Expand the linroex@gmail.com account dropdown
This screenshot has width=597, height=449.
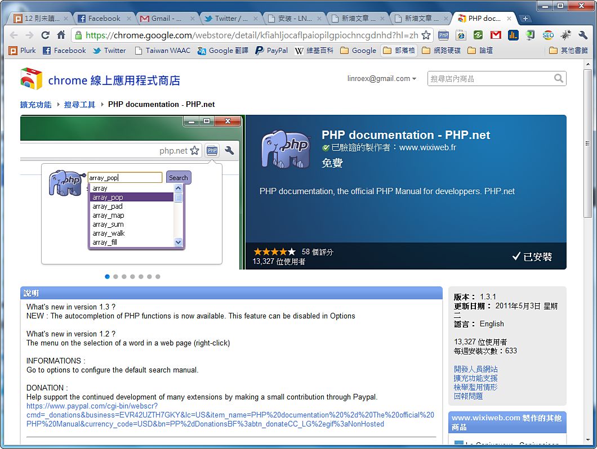point(381,78)
